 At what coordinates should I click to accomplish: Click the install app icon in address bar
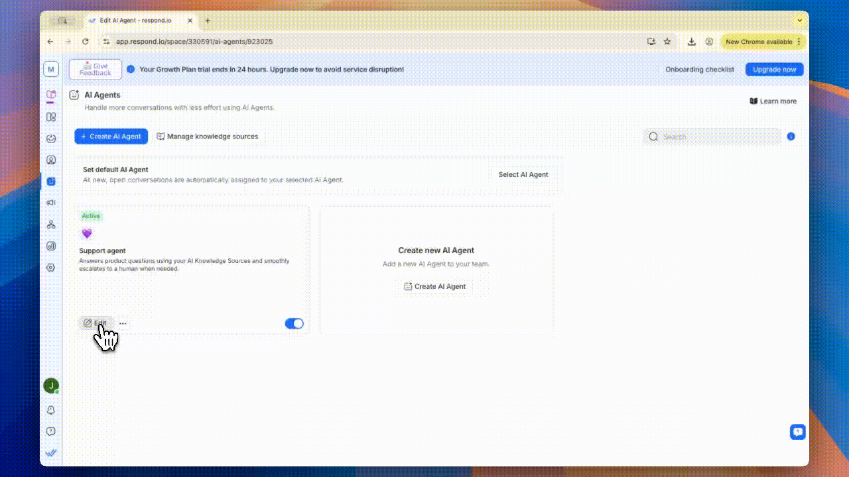click(x=651, y=41)
